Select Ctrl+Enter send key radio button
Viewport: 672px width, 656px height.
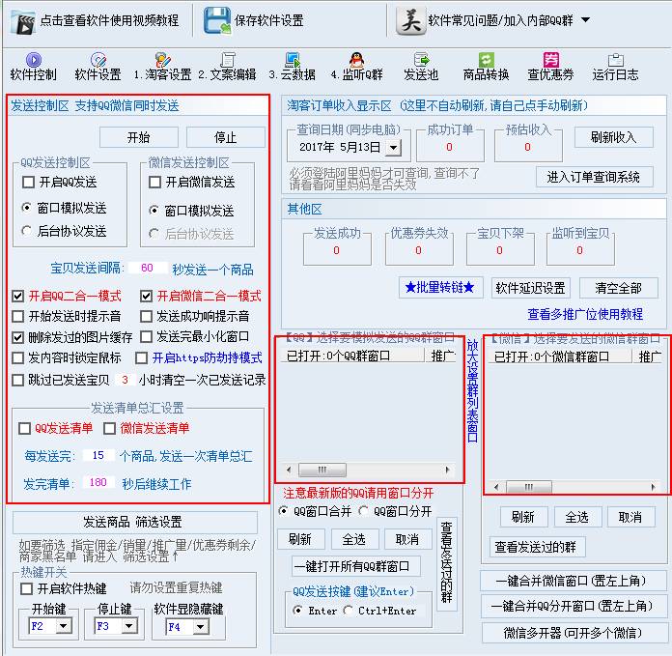pyautogui.click(x=348, y=611)
